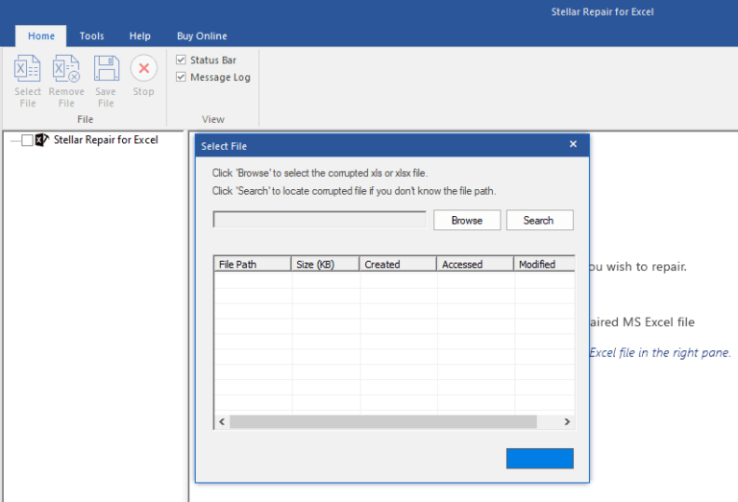Check the Stellar Repair for Excel tree checkbox
Image resolution: width=738 pixels, height=502 pixels.
27,140
